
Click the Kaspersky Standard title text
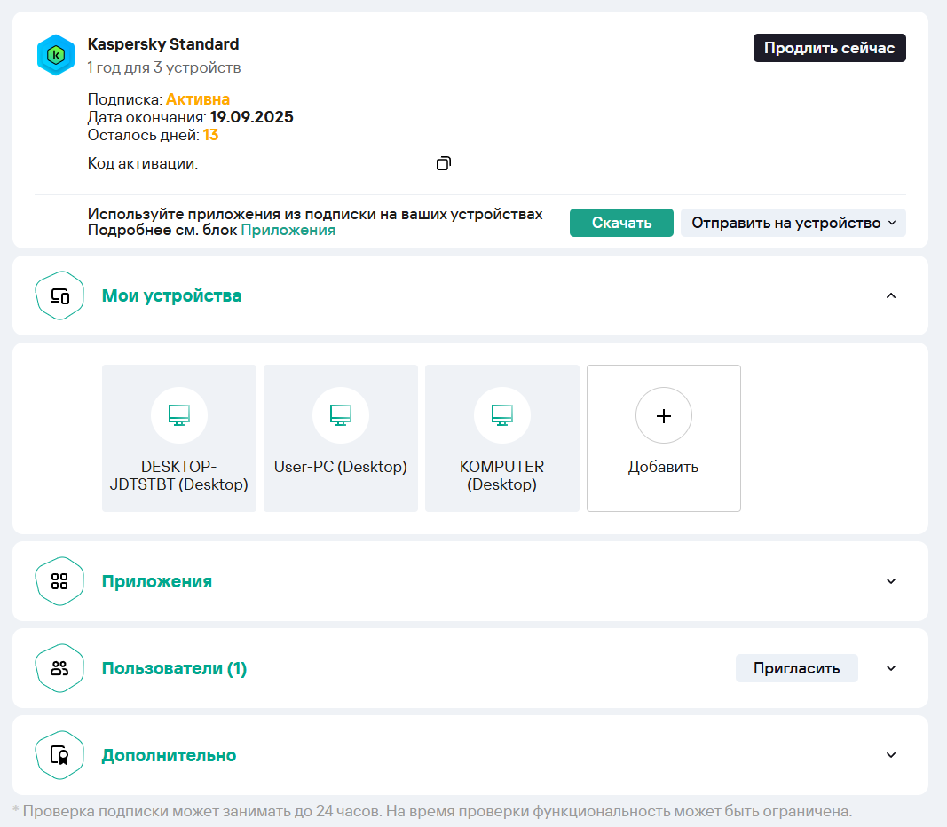tap(163, 44)
